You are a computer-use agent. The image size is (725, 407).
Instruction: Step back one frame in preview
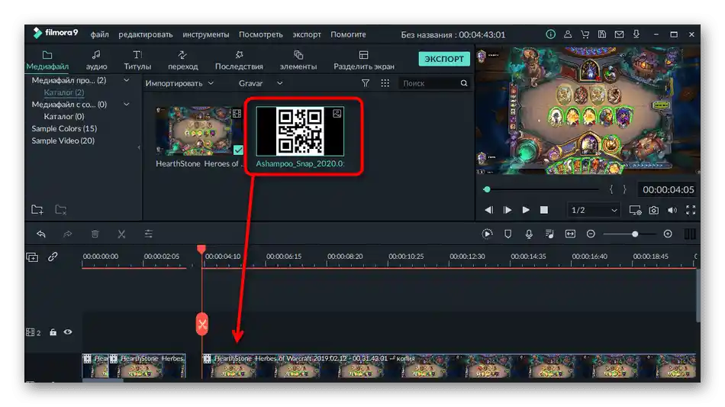[488, 210]
